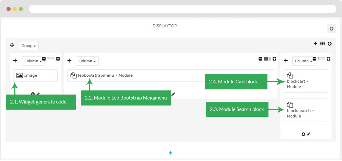Open the Group dropdown

29,46
